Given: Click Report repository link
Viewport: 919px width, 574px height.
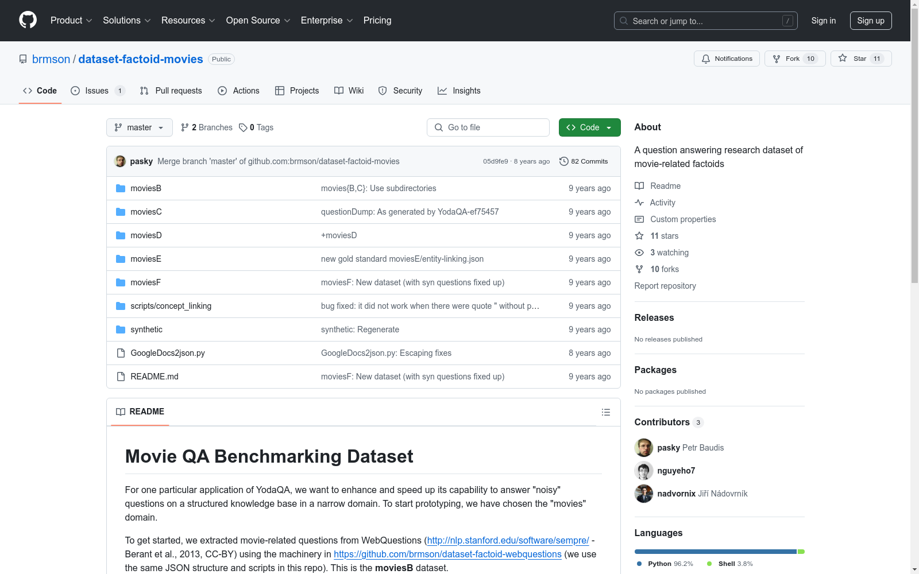Looking at the screenshot, I should click(665, 286).
